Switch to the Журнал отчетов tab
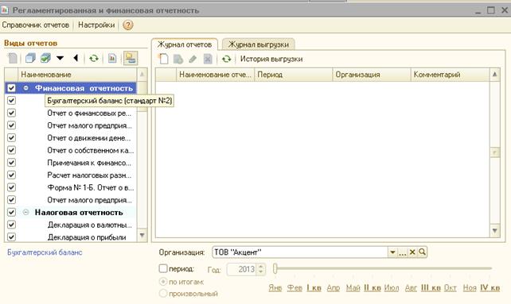Image resolution: width=511 pixels, height=304 pixels. (185, 44)
